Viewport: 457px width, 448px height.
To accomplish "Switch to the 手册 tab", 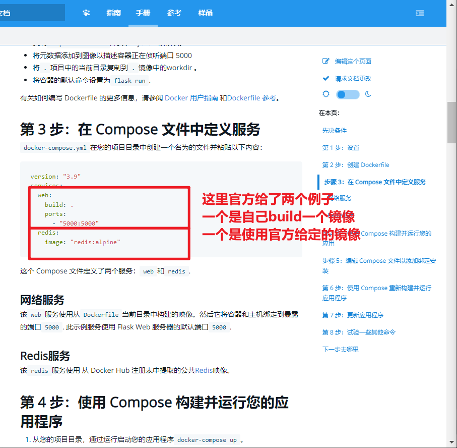I will [143, 13].
